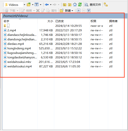Click the plus select-files icon
Viewport: 128px width, 131px height.
[x=78, y=11]
